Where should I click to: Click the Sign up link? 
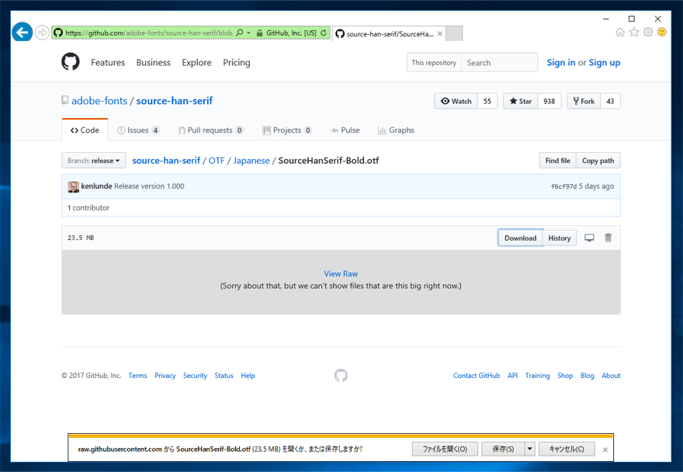(605, 62)
